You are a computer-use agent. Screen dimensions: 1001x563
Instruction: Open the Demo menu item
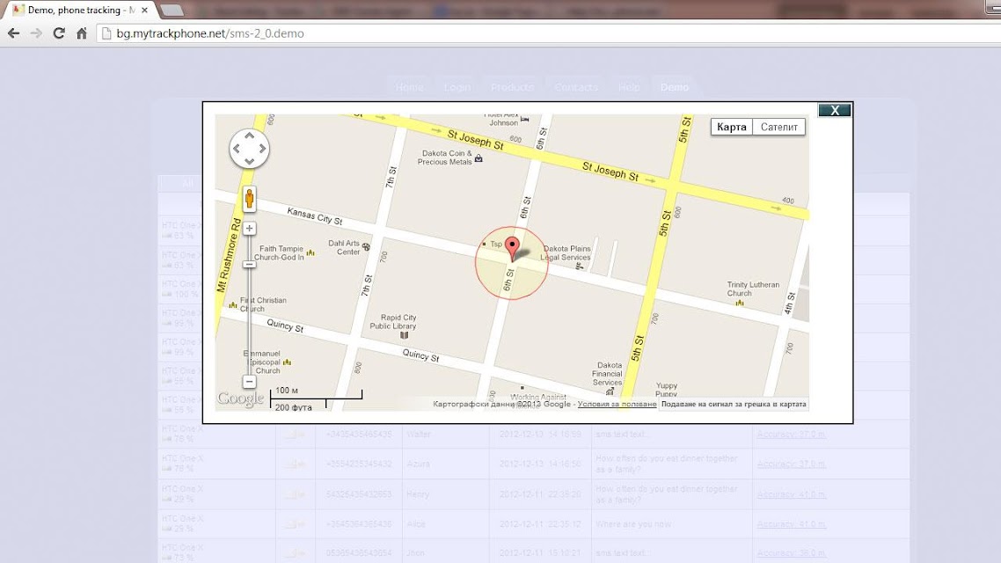(674, 87)
